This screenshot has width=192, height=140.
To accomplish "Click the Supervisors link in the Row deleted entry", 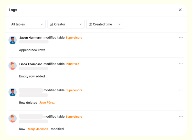I will click(74, 90).
